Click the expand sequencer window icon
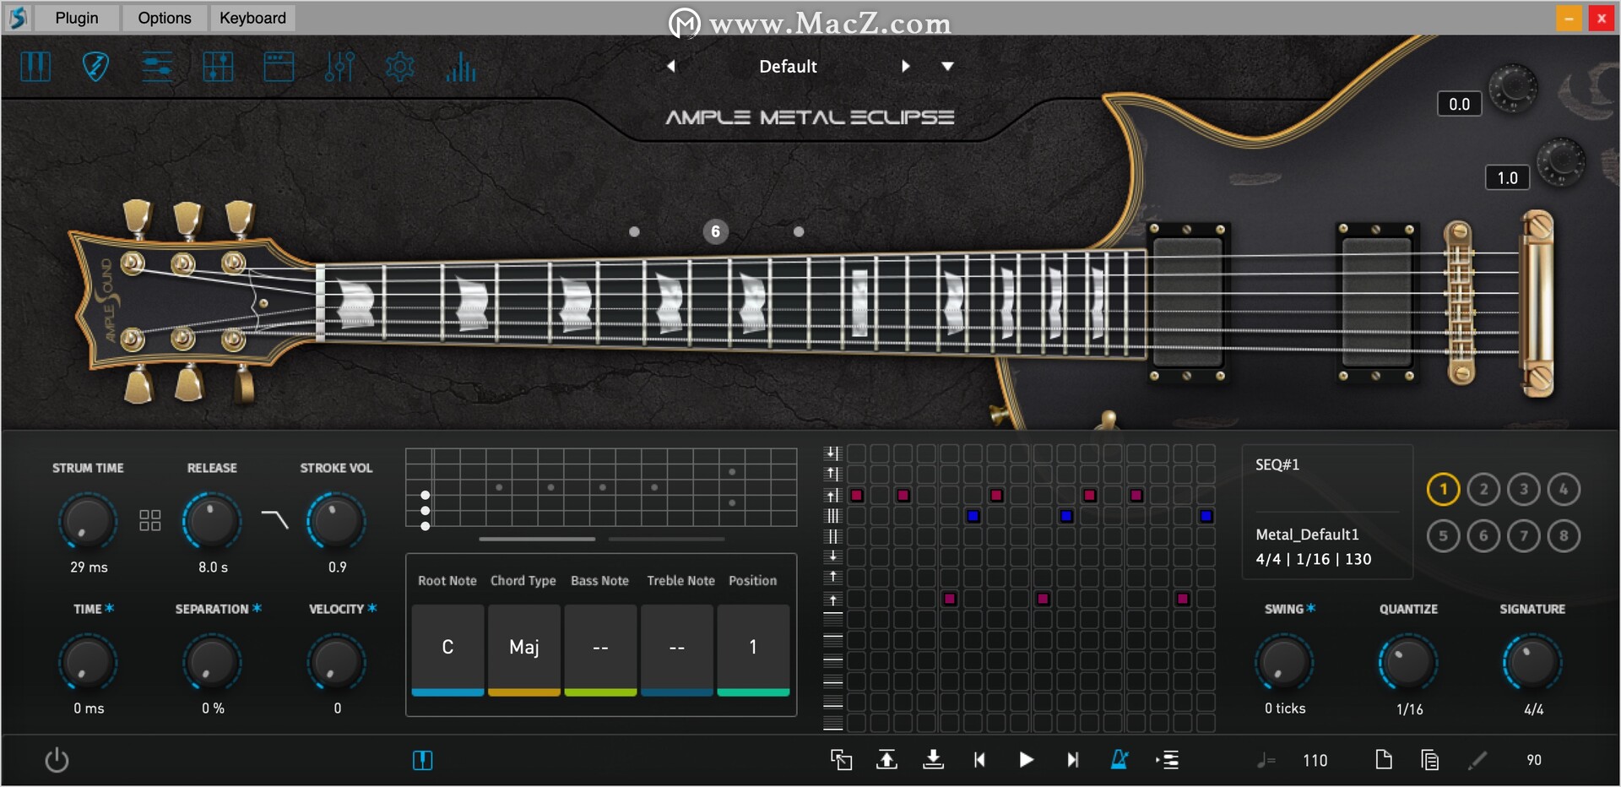The image size is (1621, 787). click(x=841, y=760)
